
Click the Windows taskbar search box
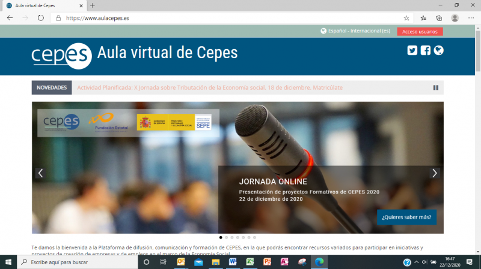tap(78, 262)
